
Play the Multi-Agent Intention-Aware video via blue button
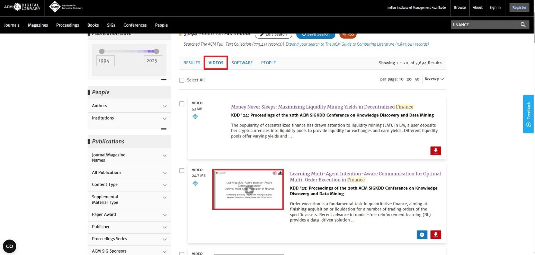(422, 235)
